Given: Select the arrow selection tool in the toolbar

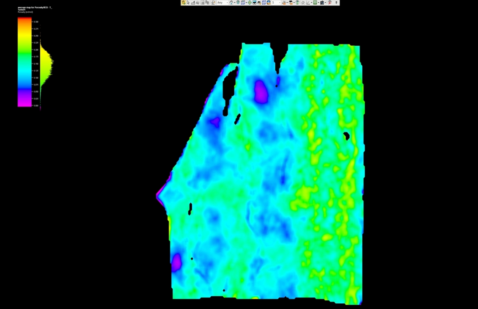Looking at the screenshot, I should [189, 3].
